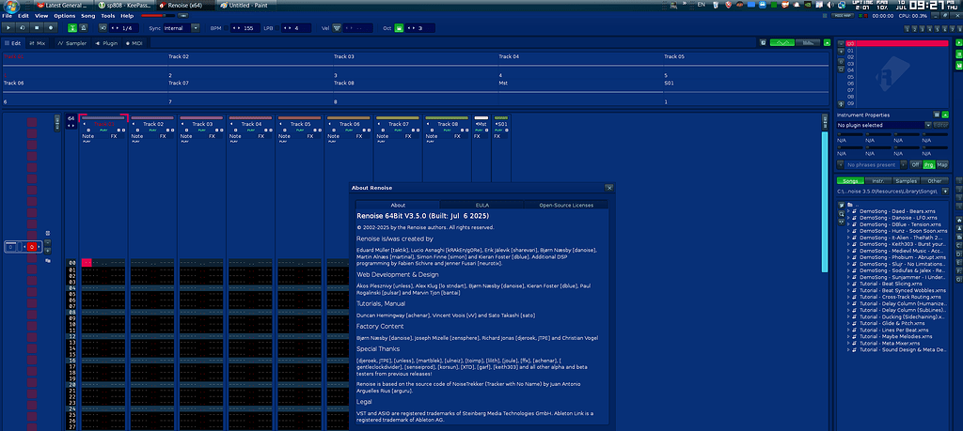Collapse the upper frame with green arrow
963x431 pixels.
pos(828,43)
